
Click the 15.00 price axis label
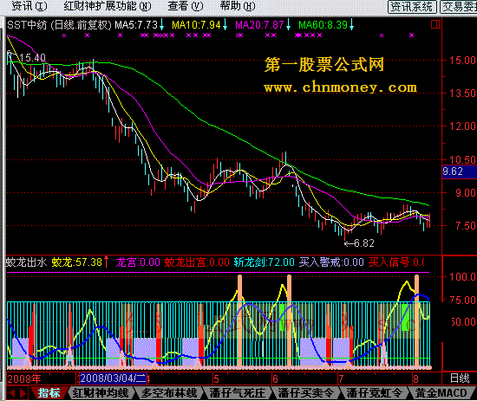click(462, 60)
